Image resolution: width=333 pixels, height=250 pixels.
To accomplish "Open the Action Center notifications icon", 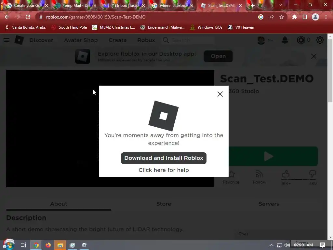I will 322,245.
